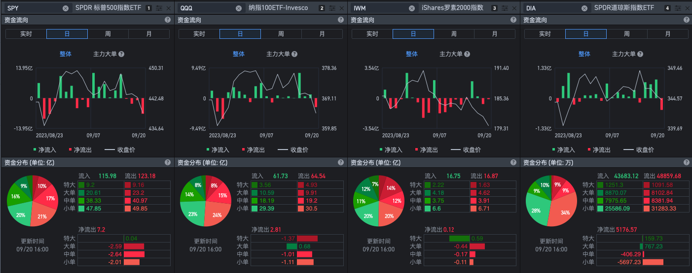The height and width of the screenshot is (273, 692).
Task: Clear the SPY symbol search field
Action: [66, 8]
